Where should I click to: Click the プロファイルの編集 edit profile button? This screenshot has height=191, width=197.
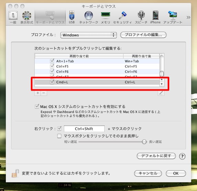[143, 35]
